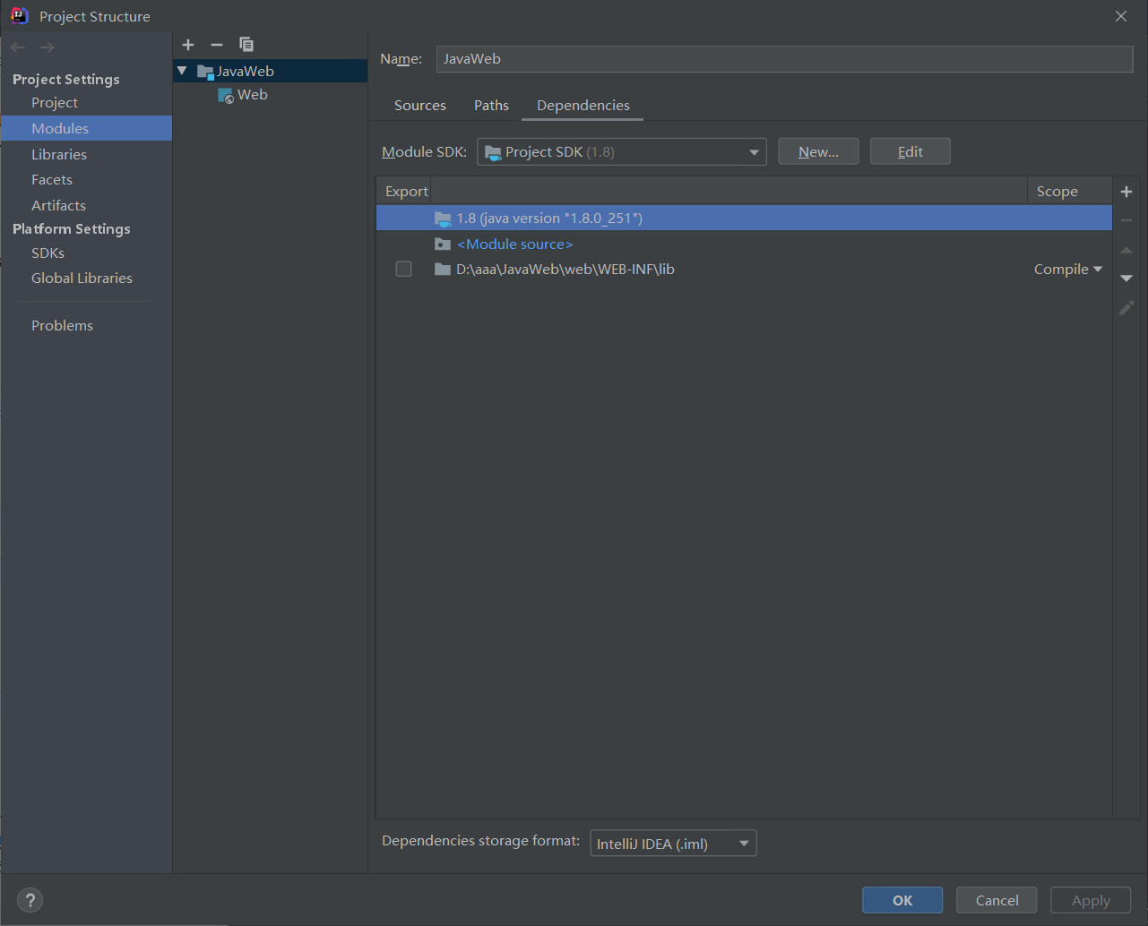The height and width of the screenshot is (926, 1148).
Task: Click the New... SDK button
Action: (x=818, y=152)
